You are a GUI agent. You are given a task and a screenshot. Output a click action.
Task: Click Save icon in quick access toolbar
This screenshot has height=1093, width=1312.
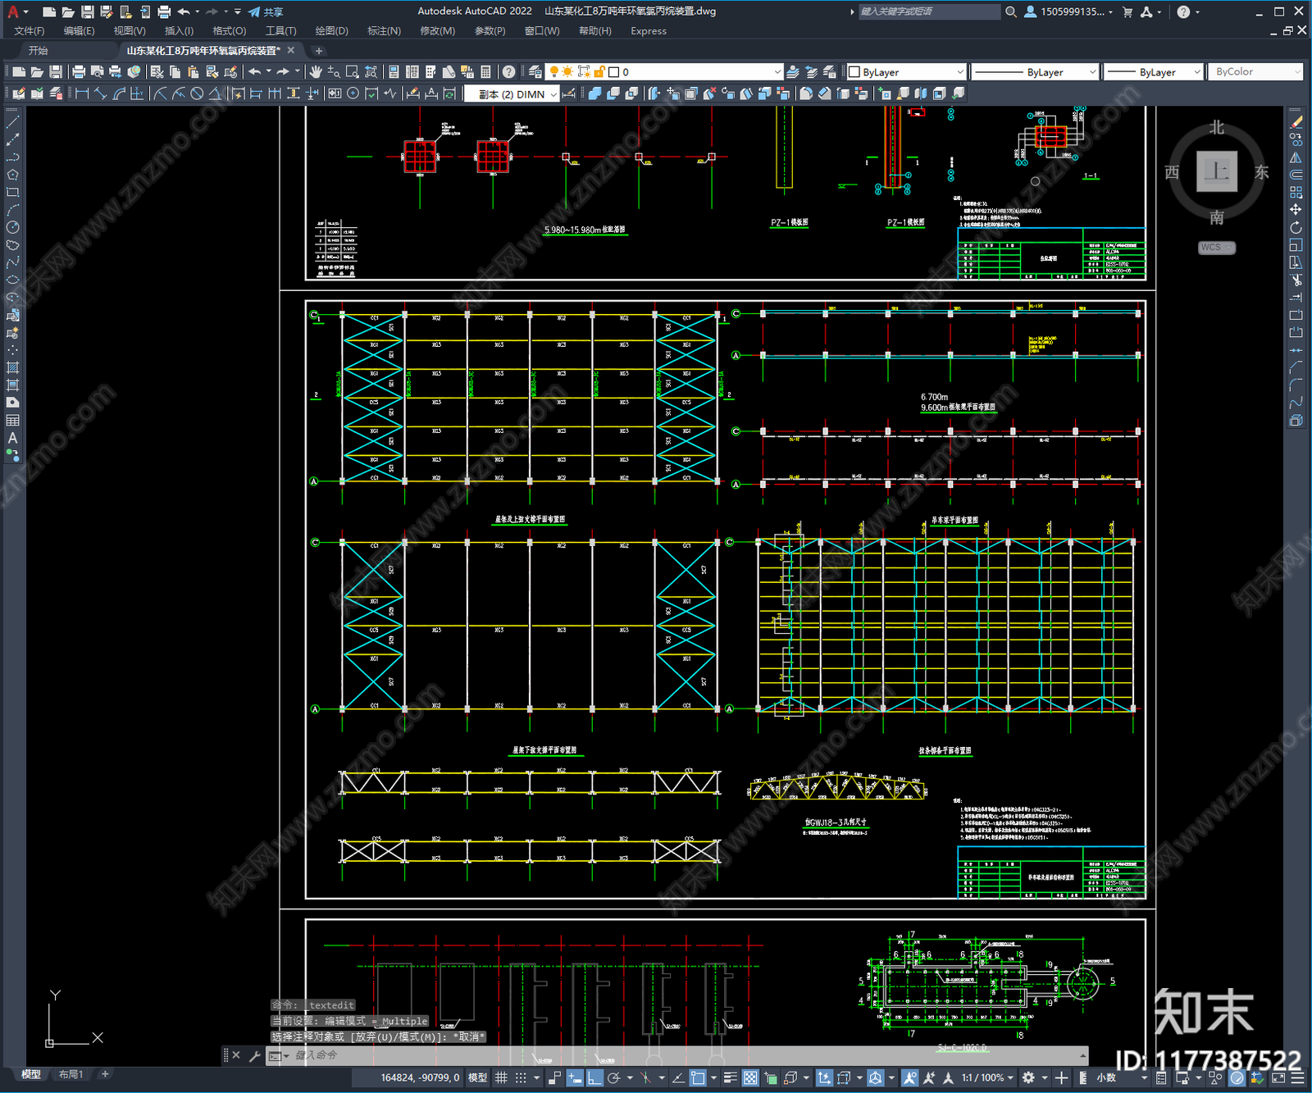(x=87, y=11)
